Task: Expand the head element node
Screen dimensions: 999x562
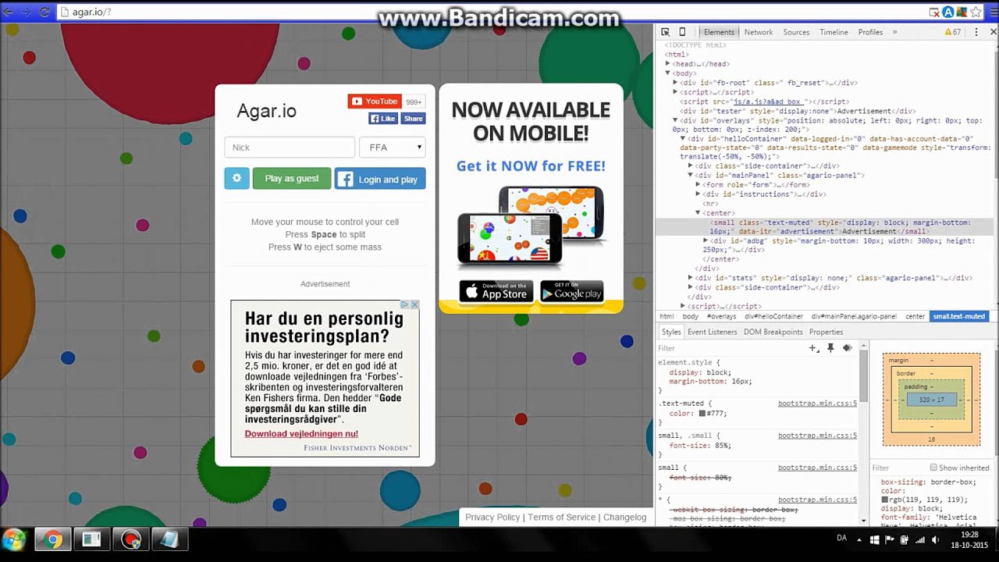Action: click(669, 64)
